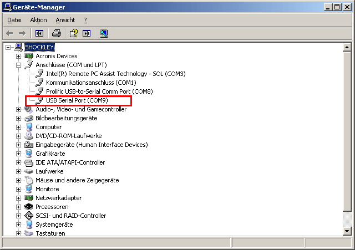Select Mäuse und andere Zeigegeräte label
The height and width of the screenshot is (250, 355).
pos(77,180)
